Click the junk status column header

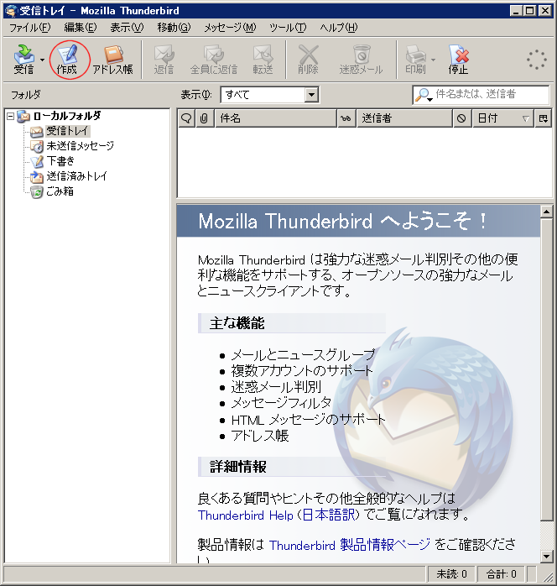click(462, 118)
